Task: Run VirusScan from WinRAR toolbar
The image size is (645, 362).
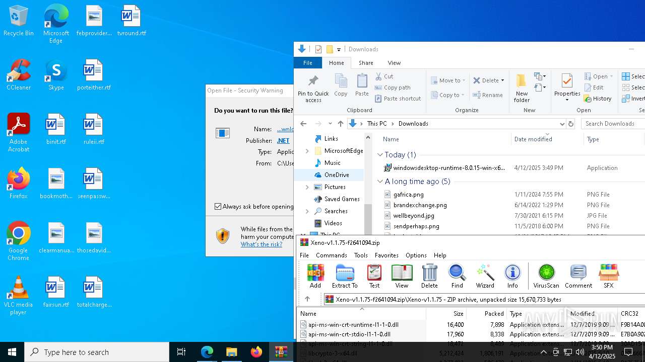Action: [x=546, y=276]
